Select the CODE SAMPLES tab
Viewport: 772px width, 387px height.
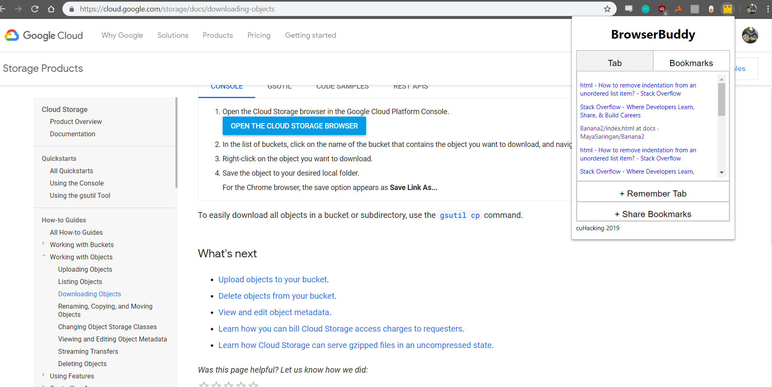click(x=343, y=87)
